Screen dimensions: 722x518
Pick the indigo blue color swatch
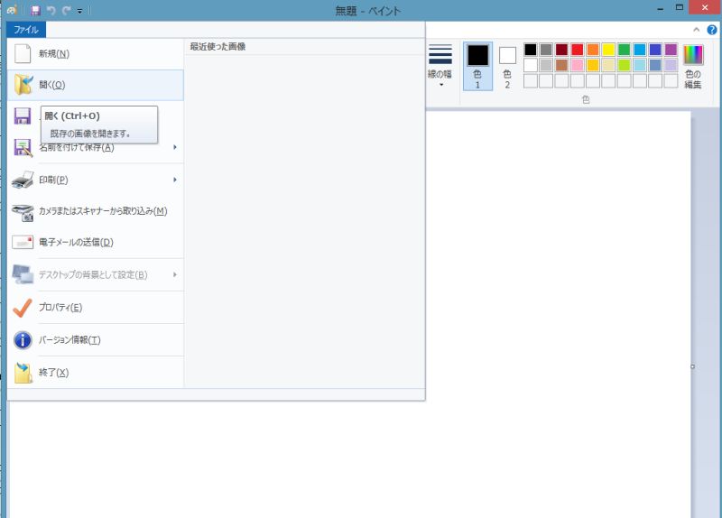[x=656, y=50]
